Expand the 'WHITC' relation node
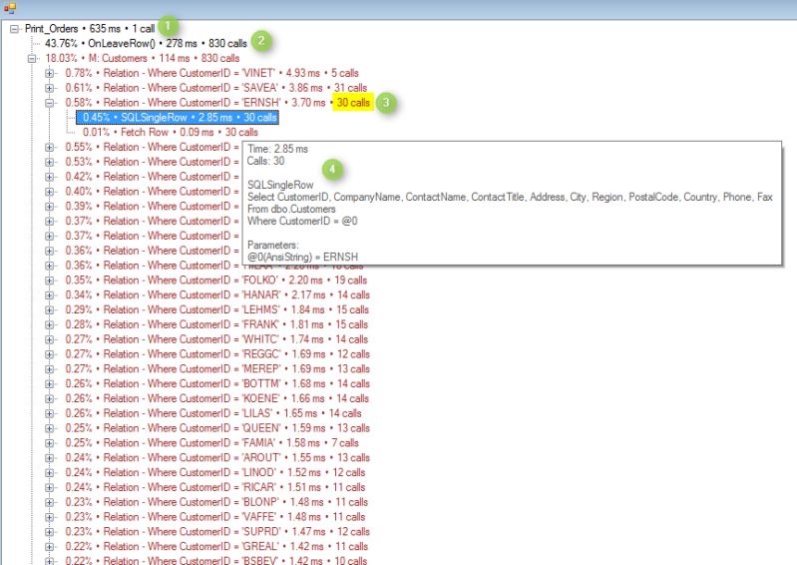Screen dimensions: 797x565 [49, 339]
